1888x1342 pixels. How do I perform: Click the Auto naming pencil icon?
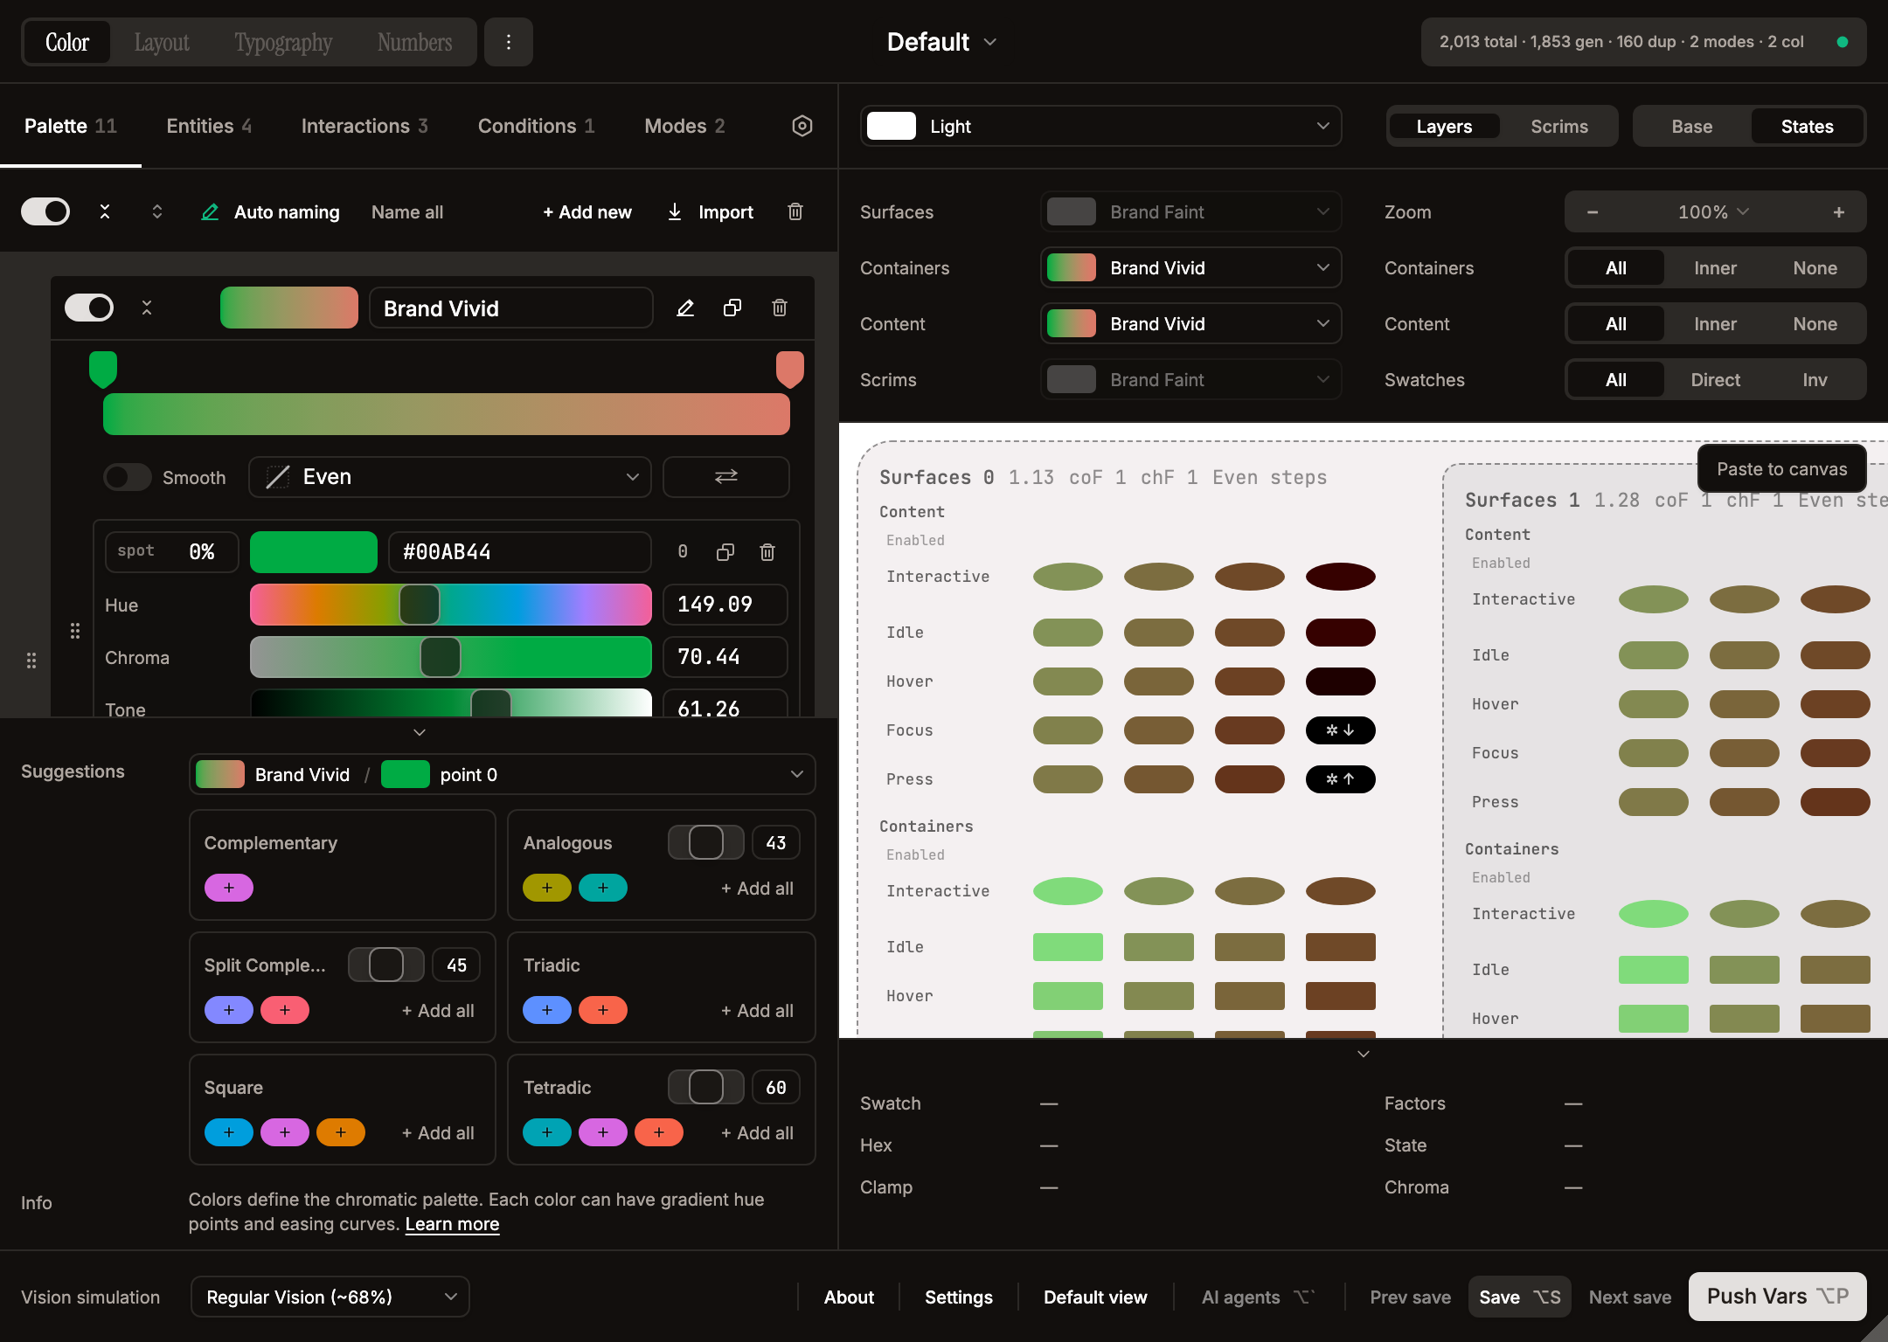pyautogui.click(x=210, y=211)
